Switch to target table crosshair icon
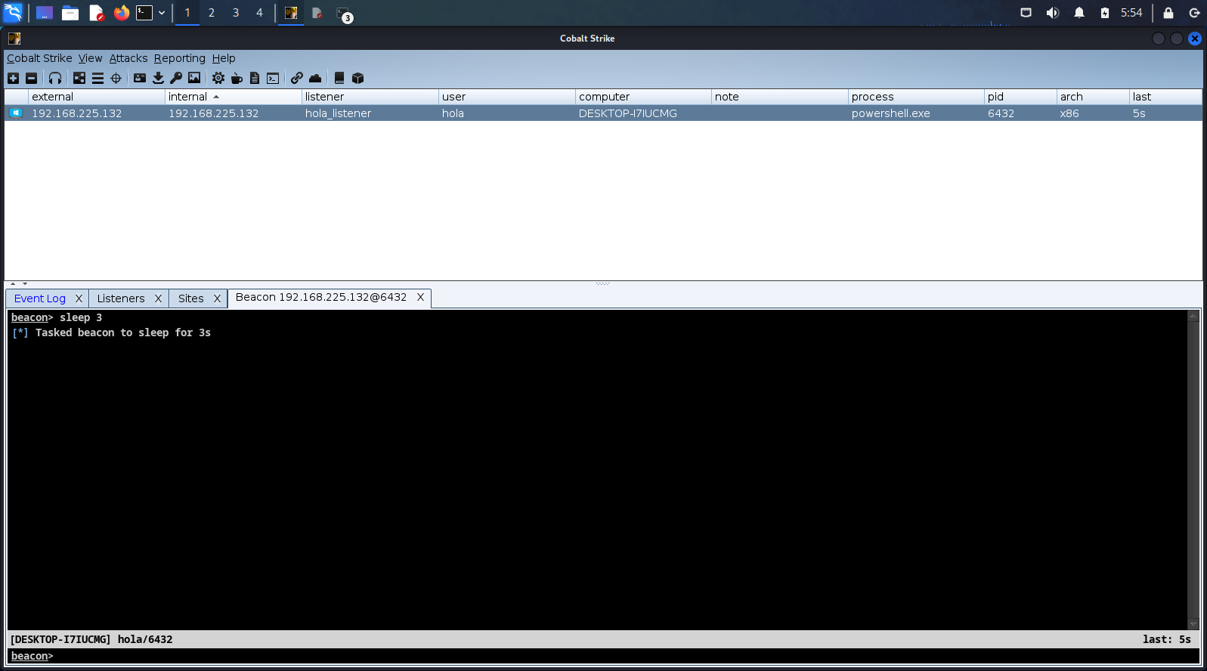 [116, 78]
